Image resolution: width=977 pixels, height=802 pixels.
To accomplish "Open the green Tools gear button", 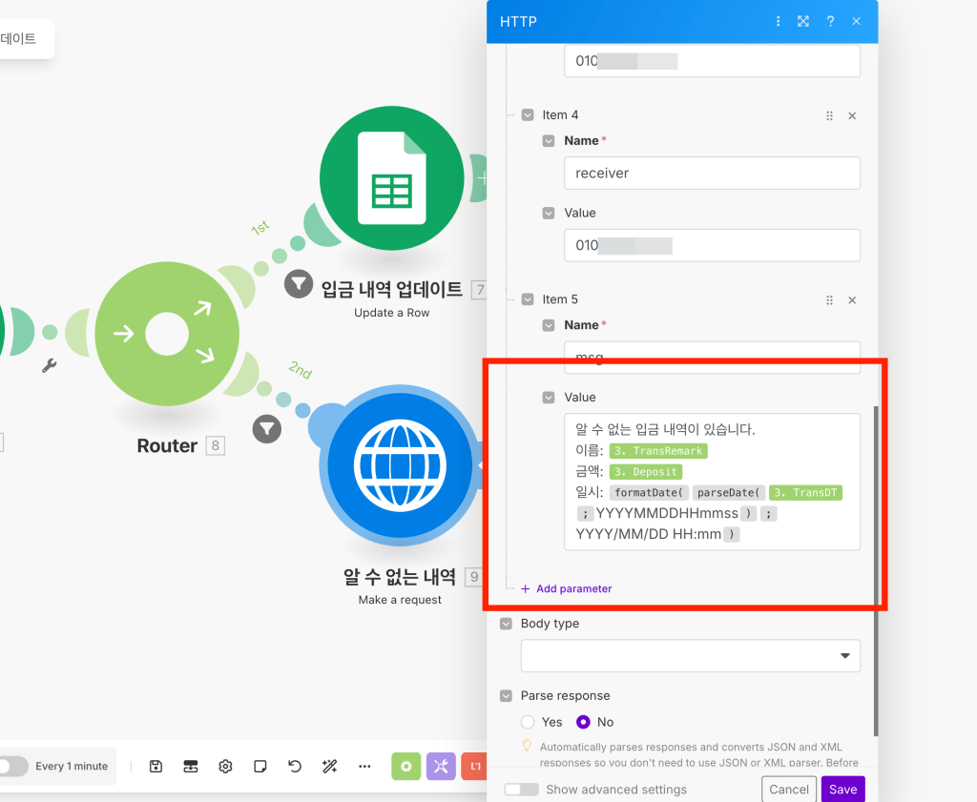I will coord(405,766).
